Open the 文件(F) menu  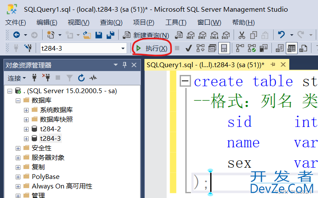tap(15, 23)
